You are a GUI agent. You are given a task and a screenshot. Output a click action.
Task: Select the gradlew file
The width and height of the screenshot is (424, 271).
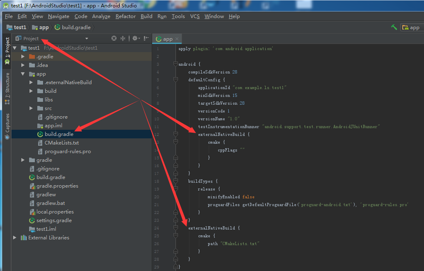click(46, 194)
